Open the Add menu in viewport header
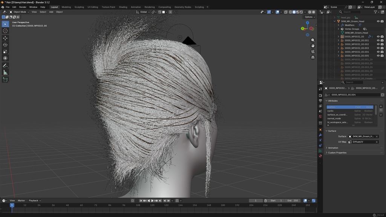 coord(51,12)
